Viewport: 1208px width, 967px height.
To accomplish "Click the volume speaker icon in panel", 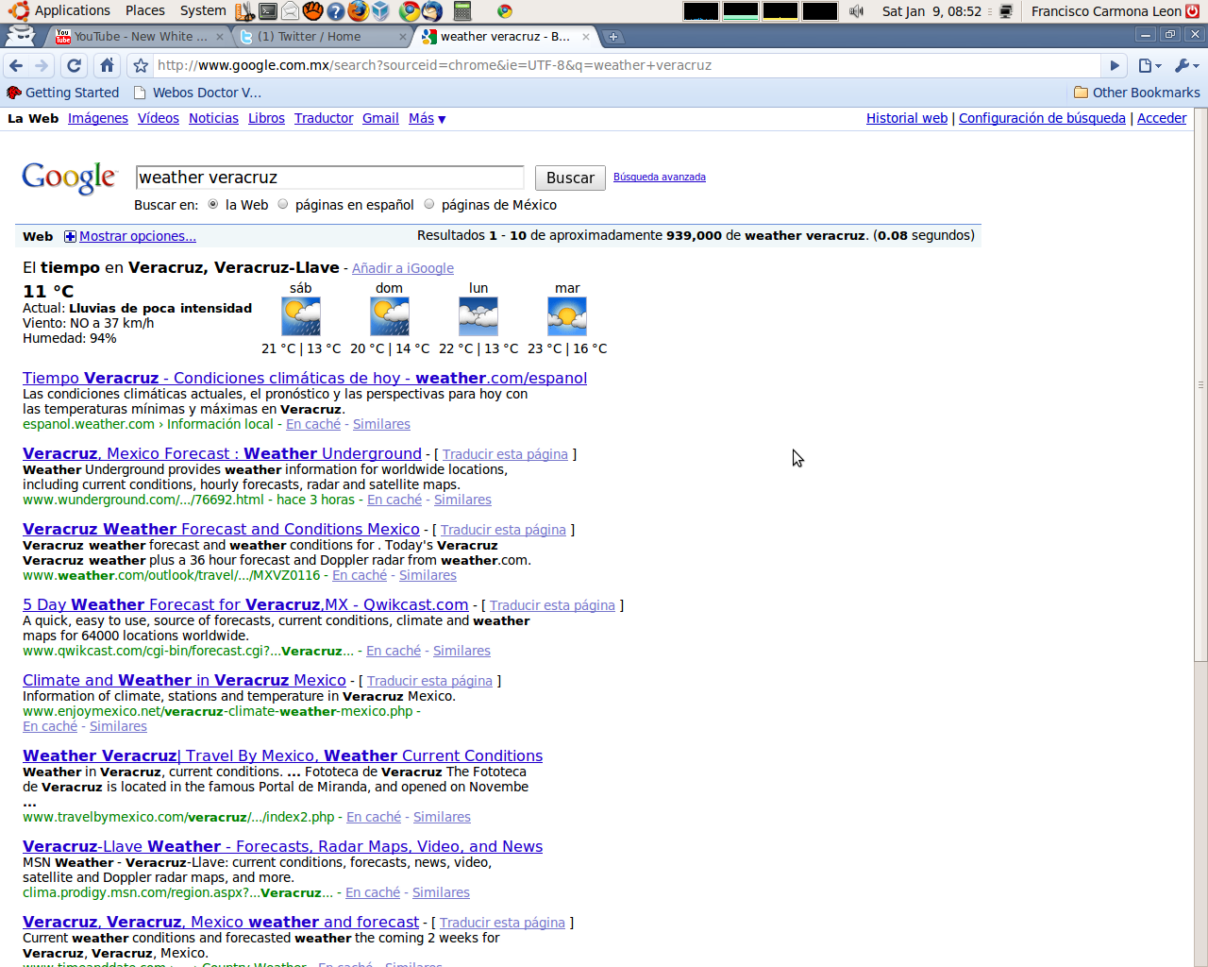I will click(856, 11).
